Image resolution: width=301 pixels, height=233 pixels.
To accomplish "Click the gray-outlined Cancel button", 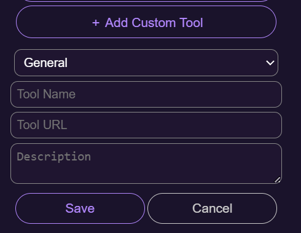I will tap(212, 208).
